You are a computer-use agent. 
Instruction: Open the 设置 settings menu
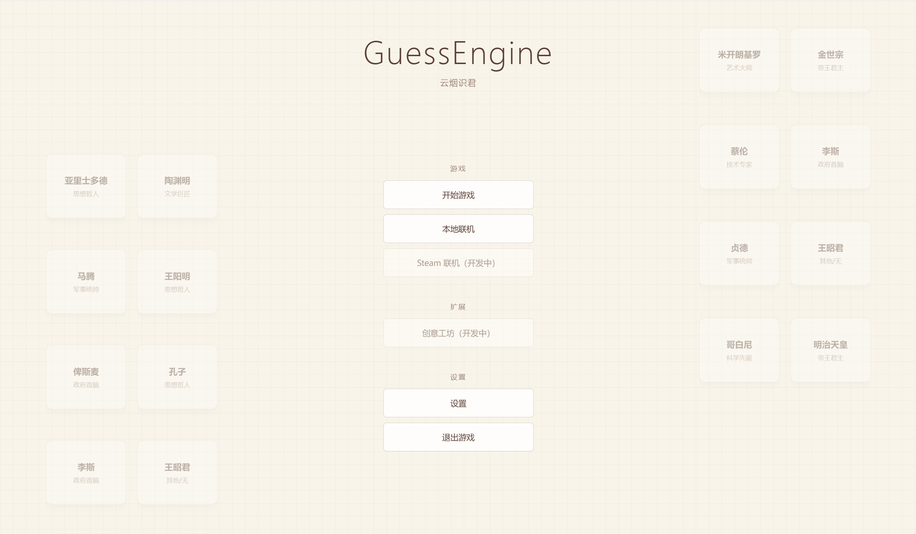pyautogui.click(x=458, y=403)
